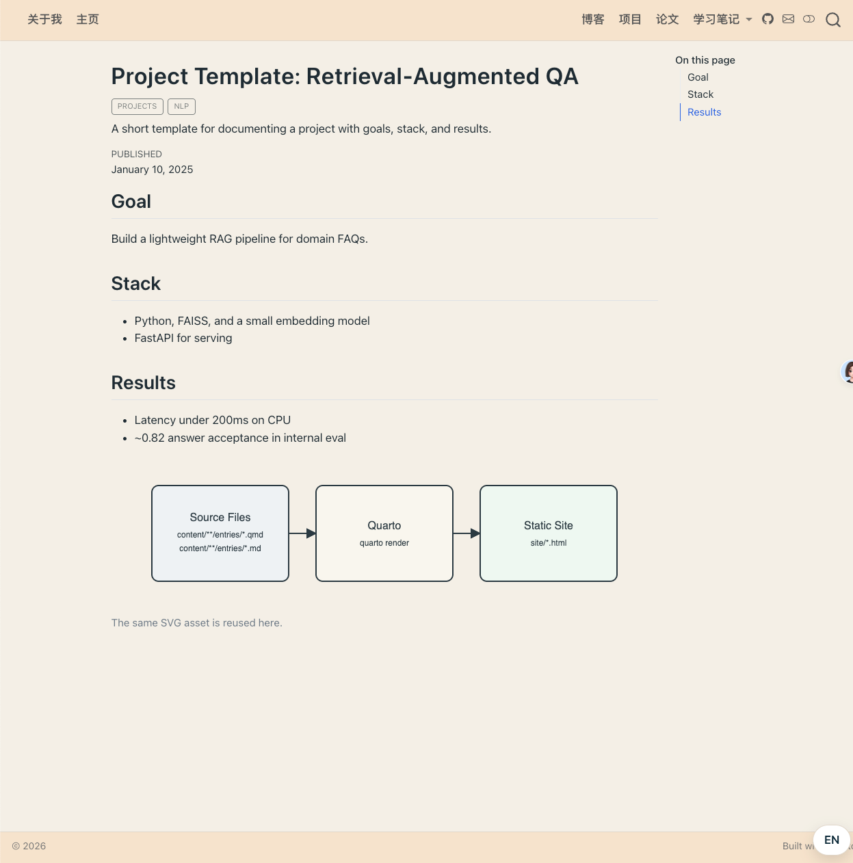The height and width of the screenshot is (863, 853).
Task: Go to 主页 home link
Action: (x=88, y=19)
